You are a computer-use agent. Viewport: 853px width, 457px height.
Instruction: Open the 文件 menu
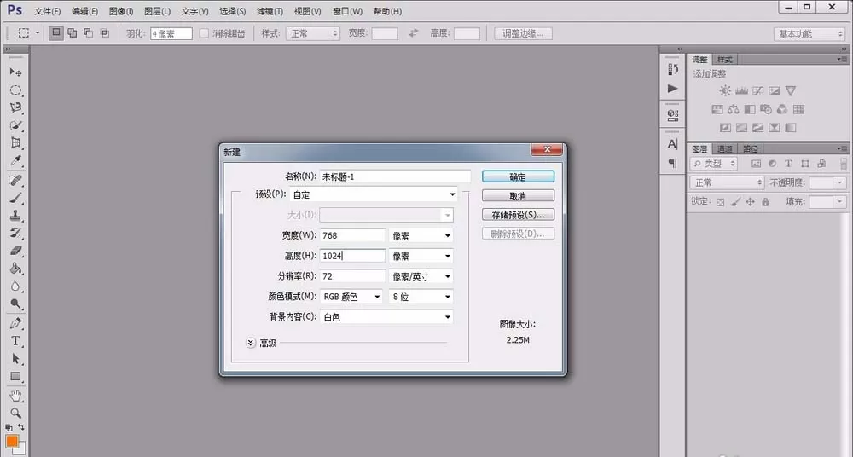coord(47,11)
